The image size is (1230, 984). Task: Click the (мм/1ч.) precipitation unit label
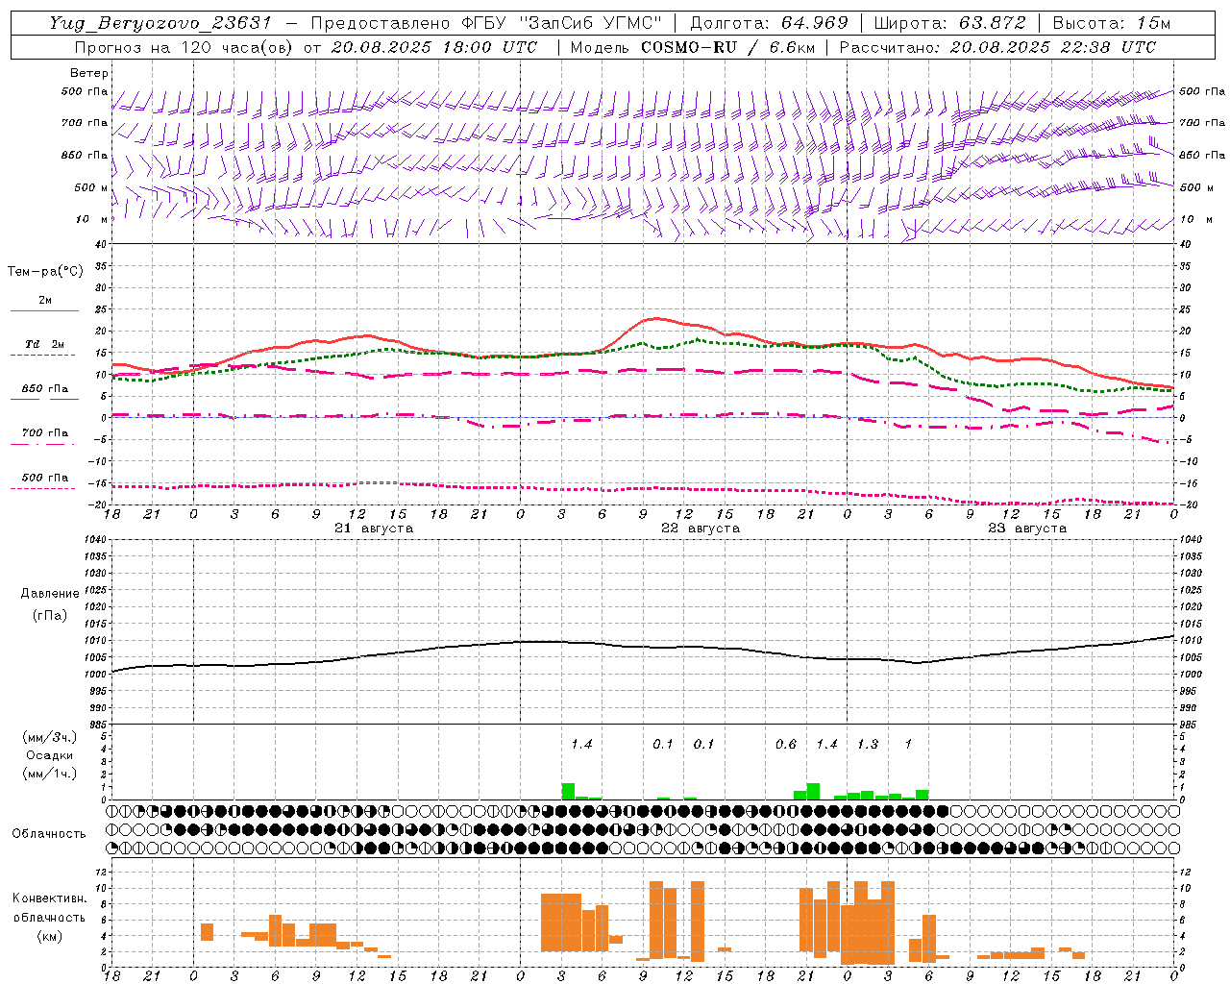50,774
